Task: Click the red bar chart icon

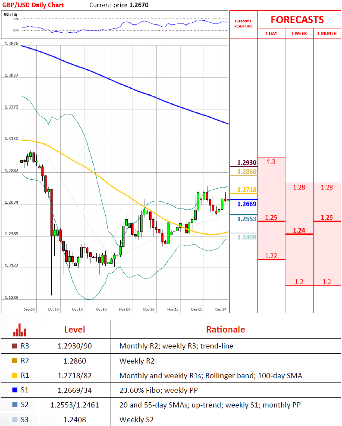Action: coord(19,330)
